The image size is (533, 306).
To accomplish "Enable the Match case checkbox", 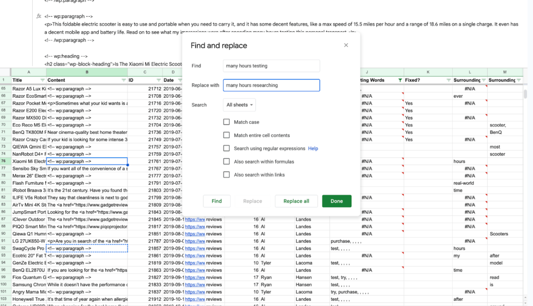I will [226, 122].
